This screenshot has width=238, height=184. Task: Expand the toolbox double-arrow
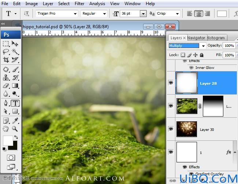tap(3, 24)
